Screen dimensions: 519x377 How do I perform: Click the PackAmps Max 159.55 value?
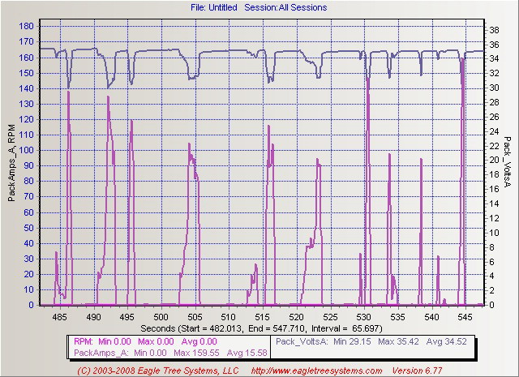pos(196,353)
